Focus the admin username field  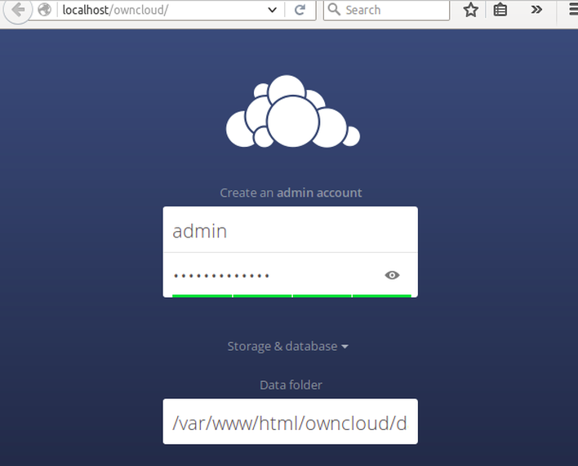(291, 230)
